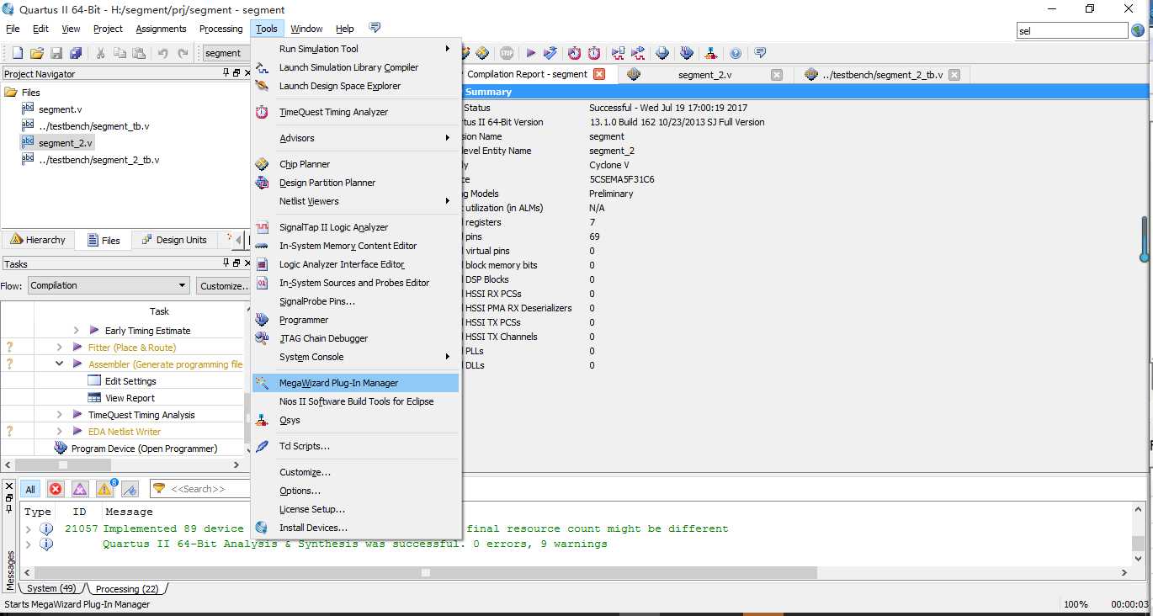The height and width of the screenshot is (616, 1153).
Task: Collapse the Assembler task
Action: (x=59, y=364)
